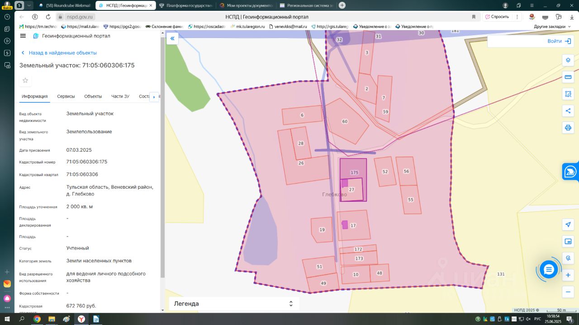The width and height of the screenshot is (579, 325).
Task: Zoom in on the map
Action: 568,275
